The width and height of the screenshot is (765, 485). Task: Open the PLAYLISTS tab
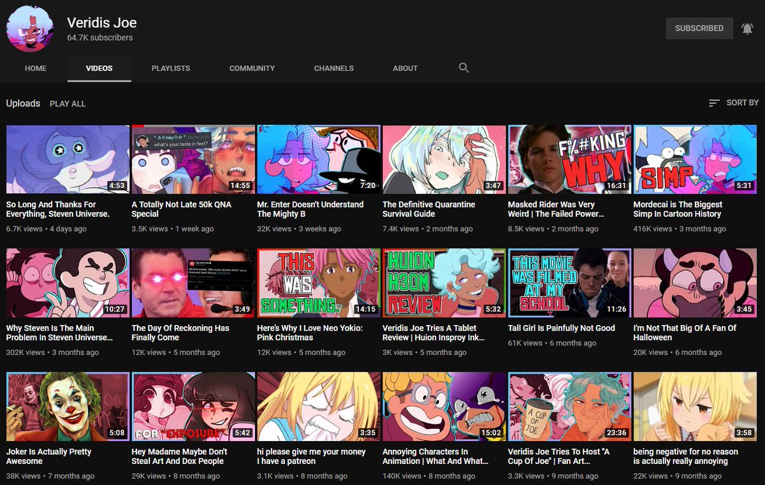point(171,68)
